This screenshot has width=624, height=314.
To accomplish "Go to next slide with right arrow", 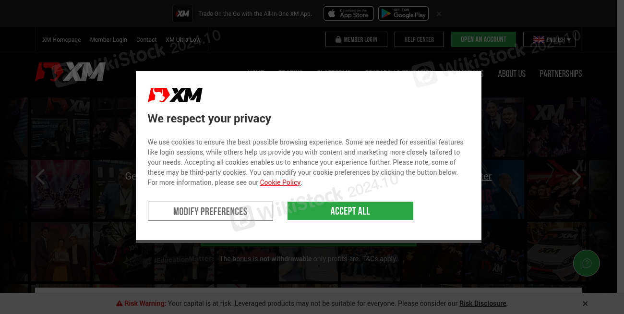I will (x=576, y=177).
